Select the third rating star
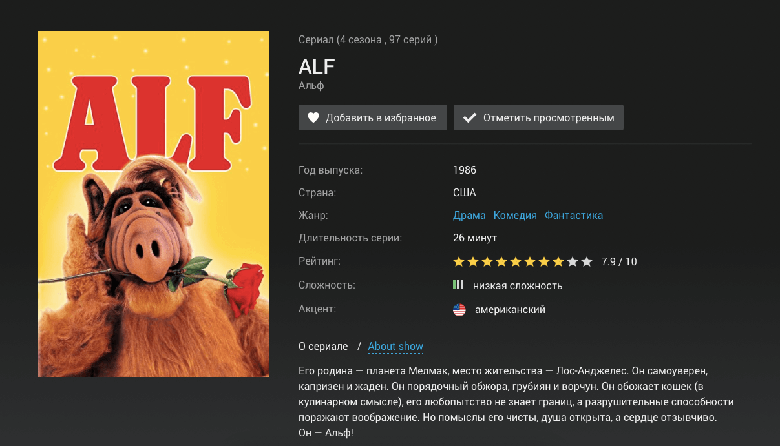Viewport: 780px width, 446px height. coord(487,262)
